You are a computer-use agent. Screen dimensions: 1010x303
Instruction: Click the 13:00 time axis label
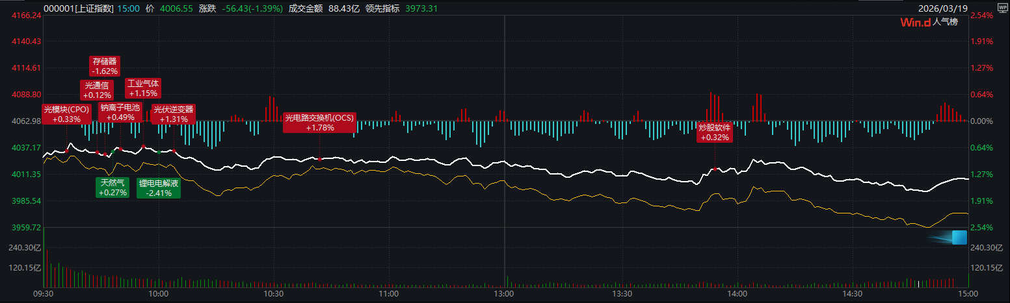click(x=504, y=294)
